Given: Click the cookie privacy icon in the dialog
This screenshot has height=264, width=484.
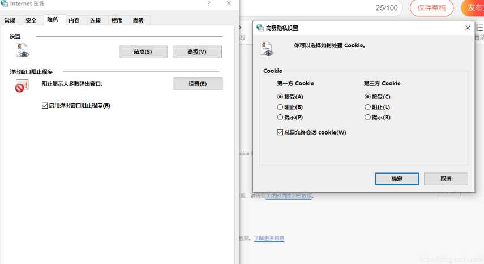Looking at the screenshot, I should [x=267, y=49].
